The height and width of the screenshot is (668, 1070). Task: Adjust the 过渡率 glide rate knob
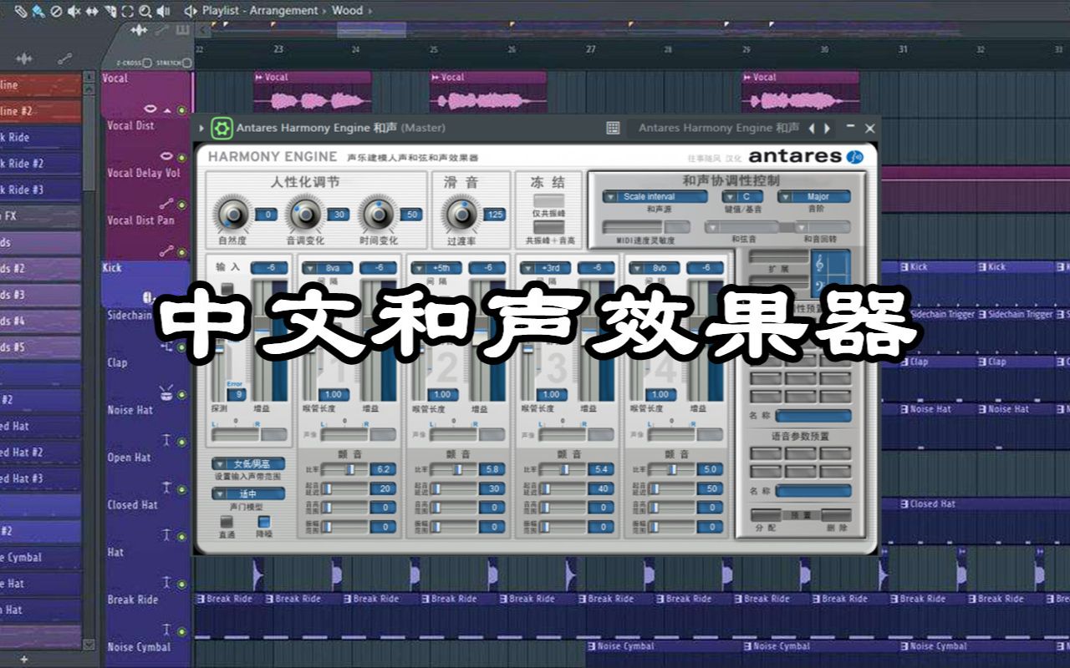pos(461,215)
